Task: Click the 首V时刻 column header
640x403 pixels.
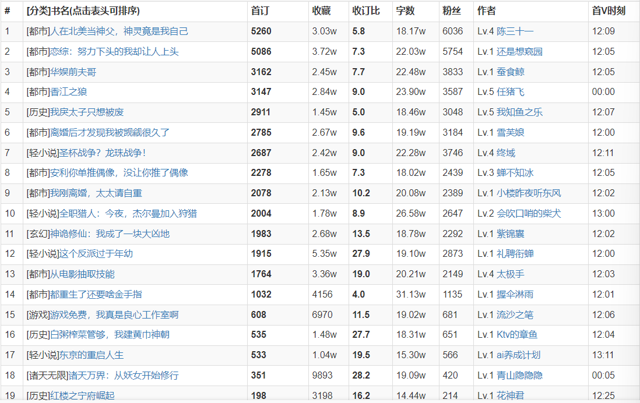Action: pos(609,11)
